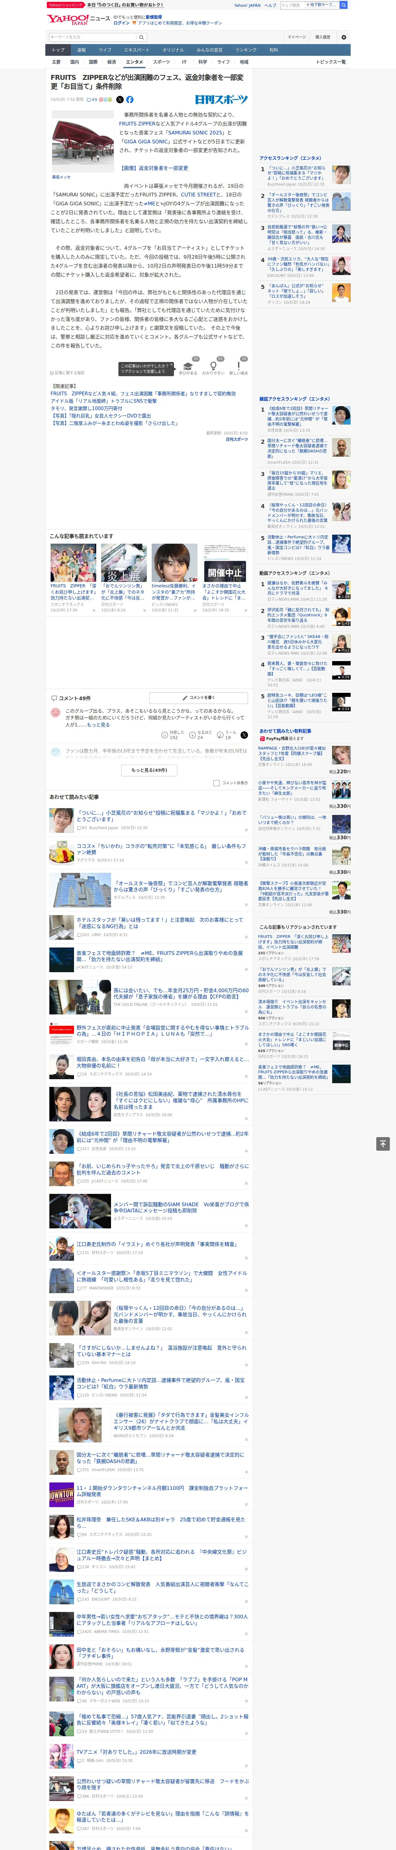The width and height of the screenshot is (396, 1850).
Task: Click the first commenter's pink avatar
Action: pos(55,713)
